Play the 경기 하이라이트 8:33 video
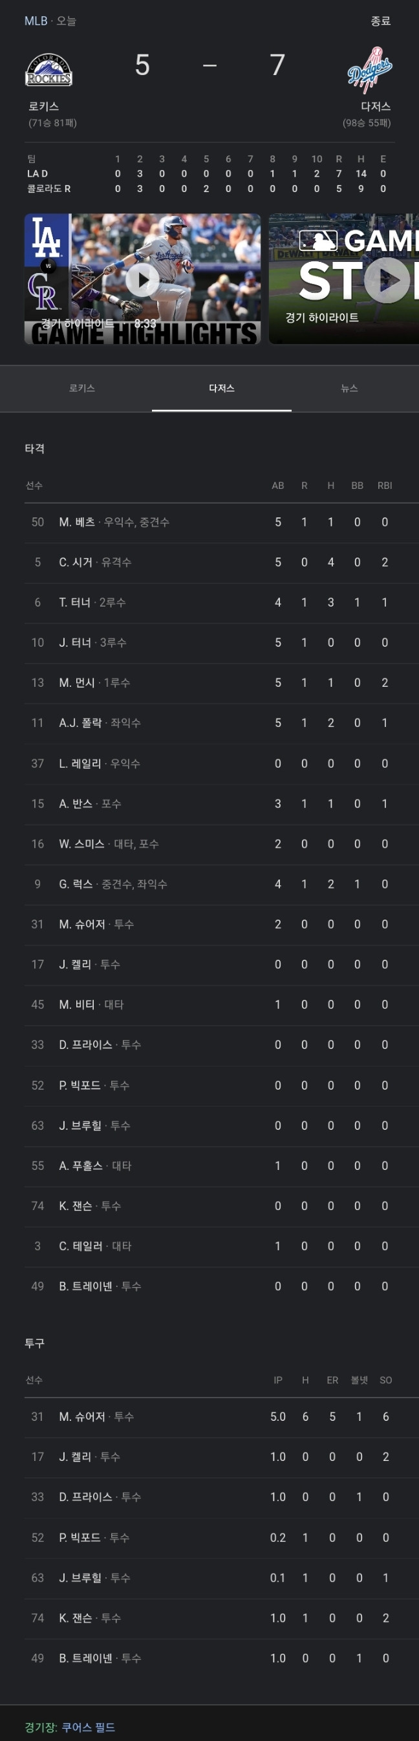The image size is (419, 1741). 143,279
